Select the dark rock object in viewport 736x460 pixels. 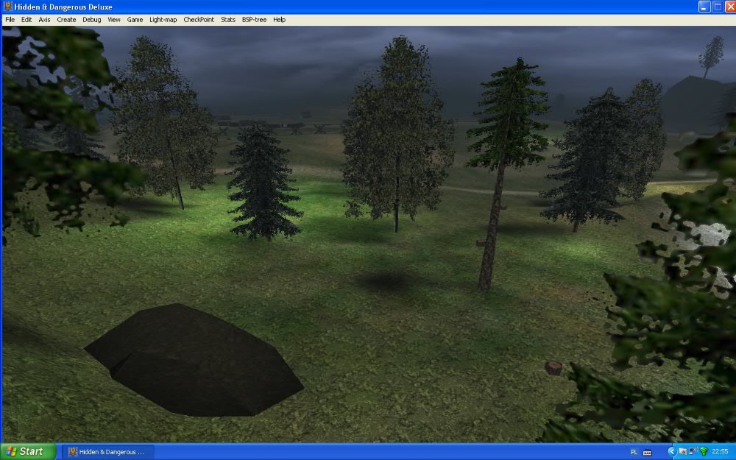click(x=194, y=360)
